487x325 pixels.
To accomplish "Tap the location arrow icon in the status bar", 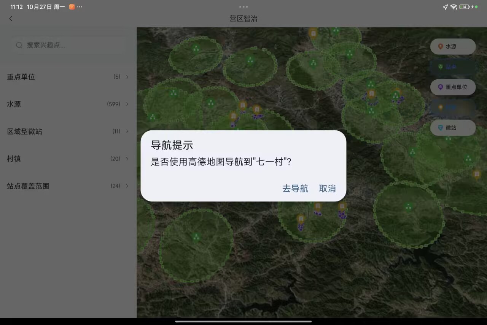I will pyautogui.click(x=445, y=6).
